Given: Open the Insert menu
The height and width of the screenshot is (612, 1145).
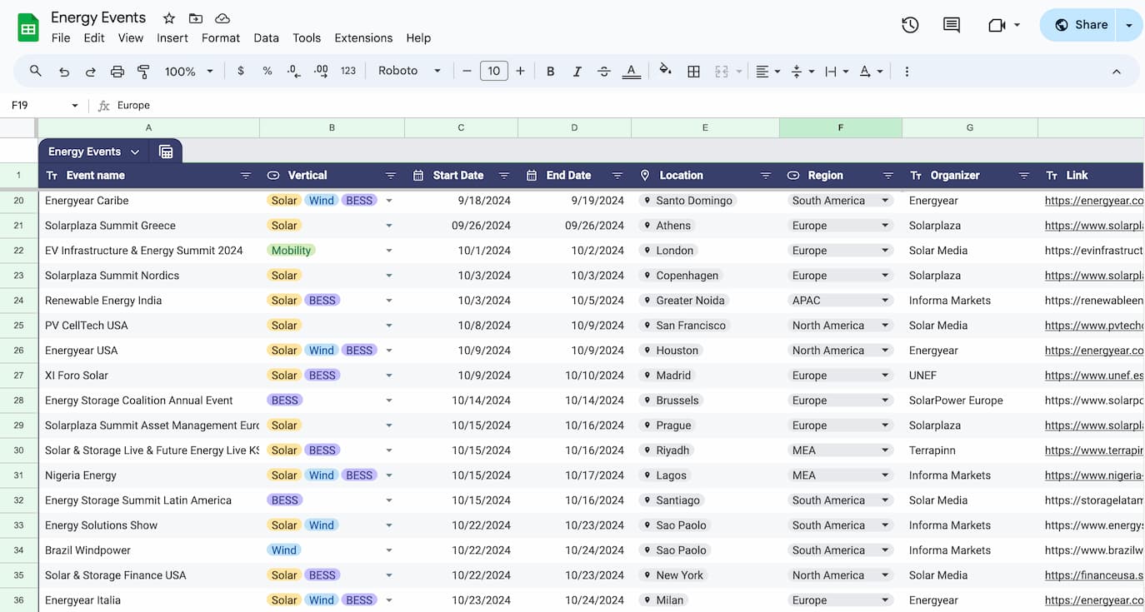Looking at the screenshot, I should coord(172,38).
